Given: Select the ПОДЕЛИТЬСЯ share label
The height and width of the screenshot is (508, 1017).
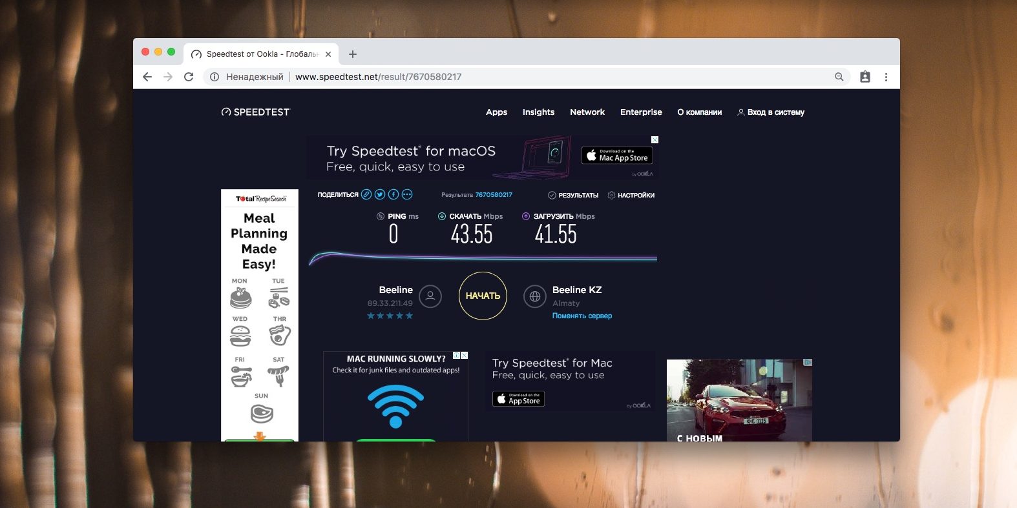Looking at the screenshot, I should coord(338,194).
